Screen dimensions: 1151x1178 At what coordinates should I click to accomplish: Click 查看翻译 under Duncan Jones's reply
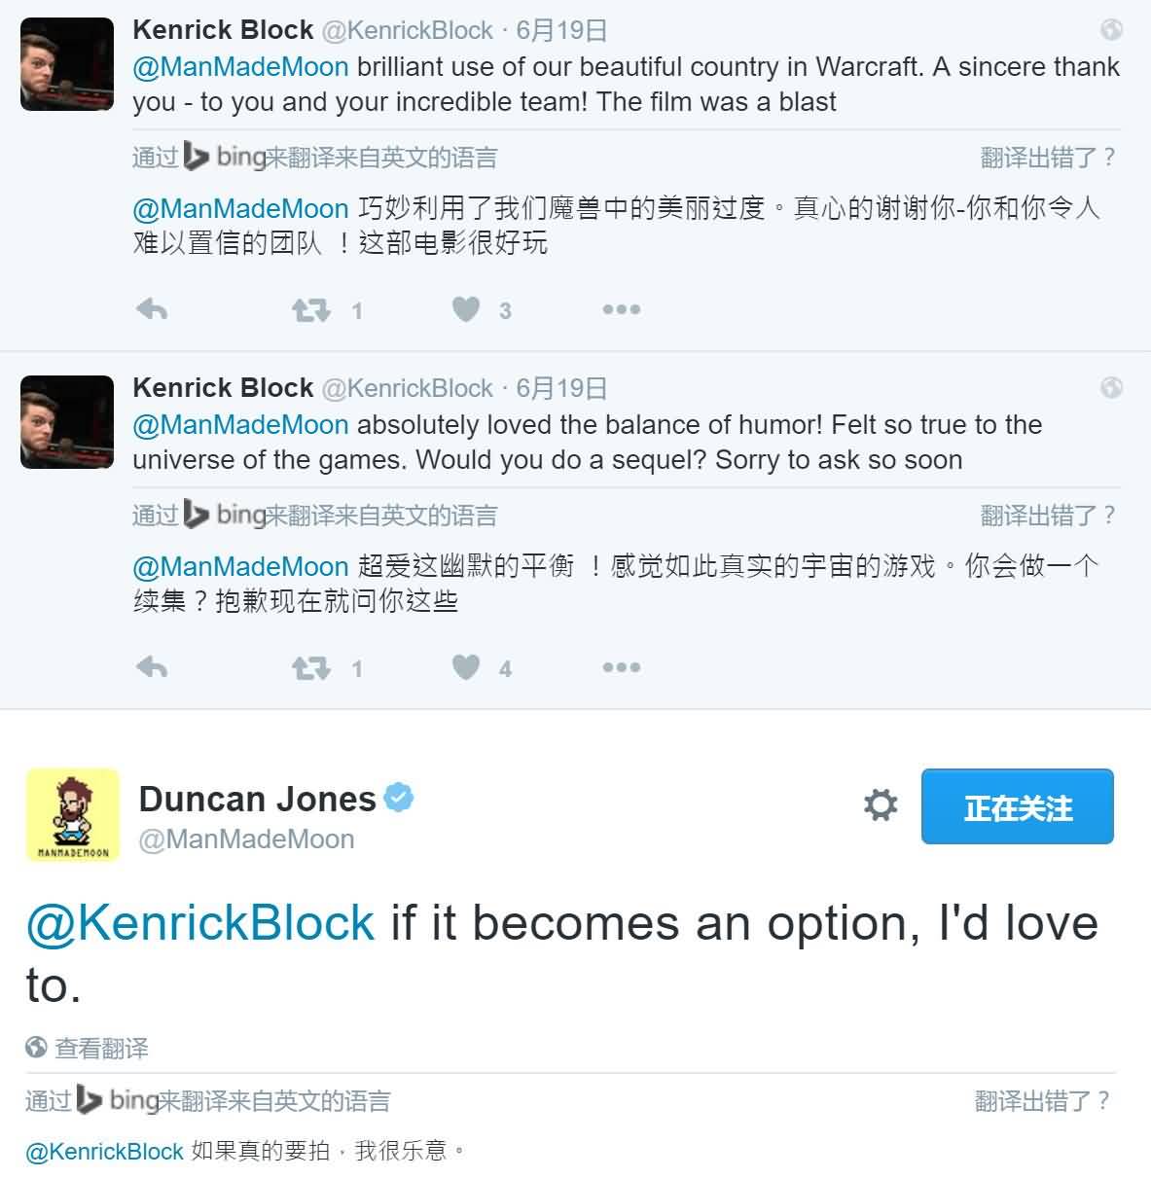101,1048
